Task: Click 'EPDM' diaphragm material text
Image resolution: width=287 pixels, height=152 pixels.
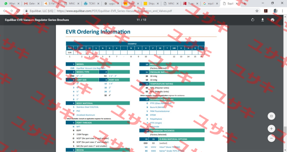Action: 153,115
